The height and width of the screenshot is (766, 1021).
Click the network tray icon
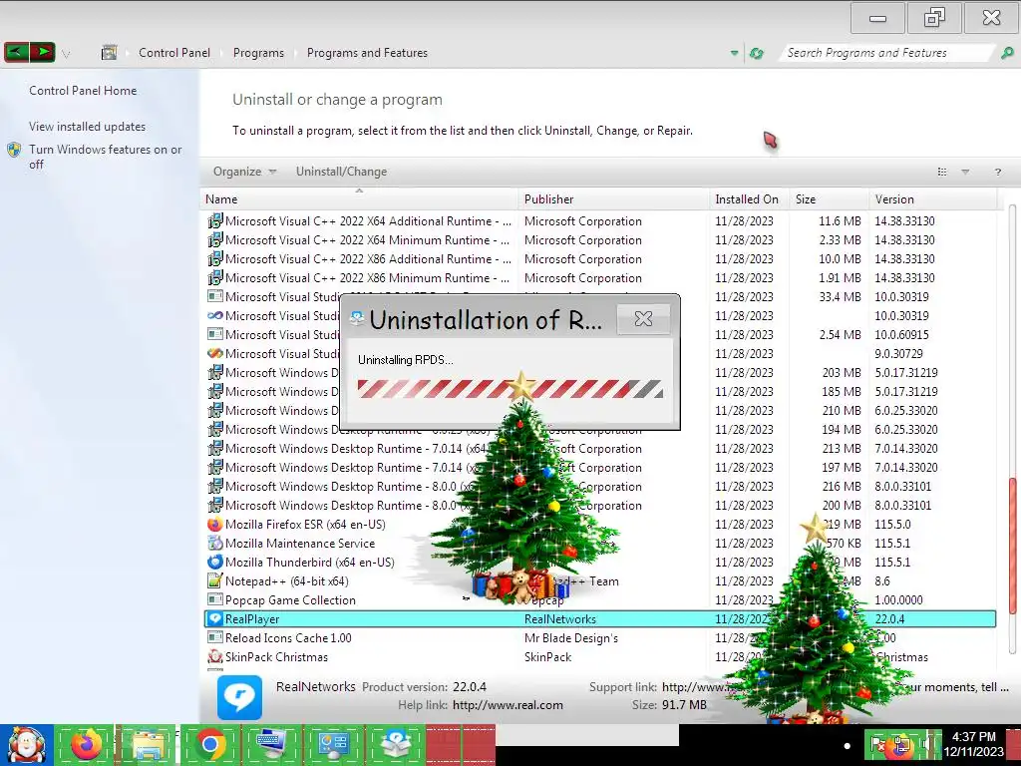click(x=902, y=746)
